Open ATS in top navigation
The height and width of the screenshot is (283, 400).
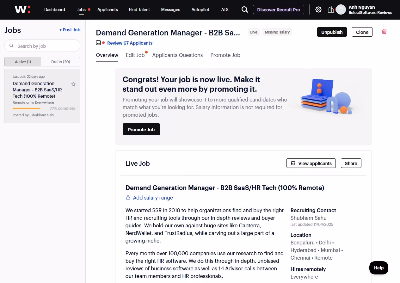pyautogui.click(x=225, y=9)
